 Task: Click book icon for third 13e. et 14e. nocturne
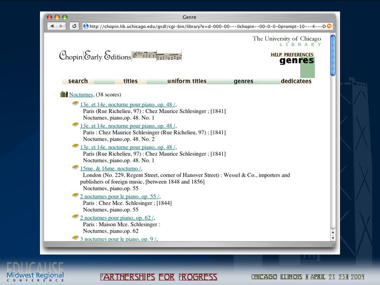tap(75, 146)
